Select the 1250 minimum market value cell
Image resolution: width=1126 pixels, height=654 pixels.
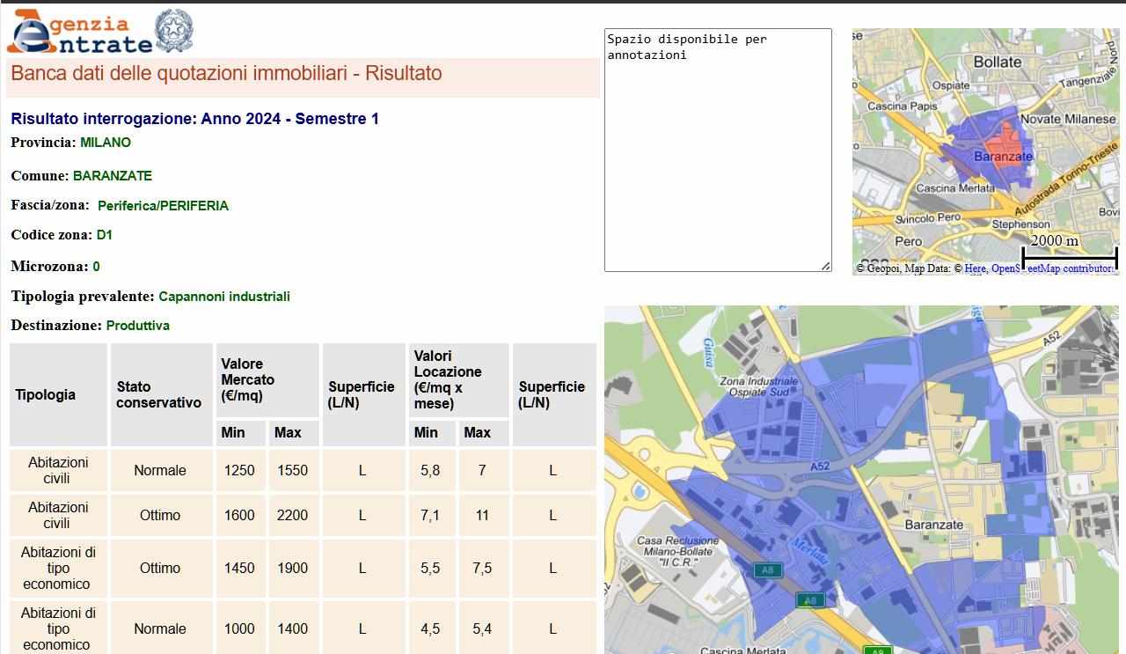(239, 470)
